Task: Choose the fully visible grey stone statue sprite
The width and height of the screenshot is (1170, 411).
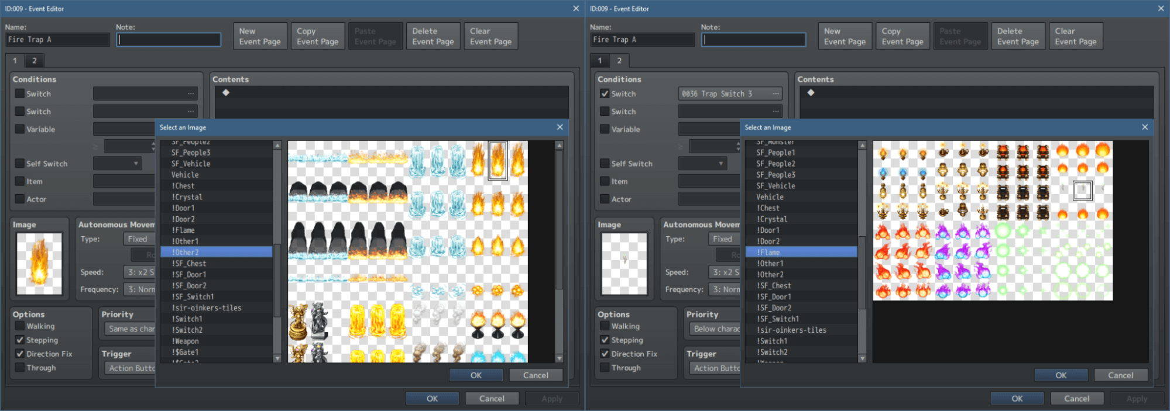Action: [x=318, y=322]
